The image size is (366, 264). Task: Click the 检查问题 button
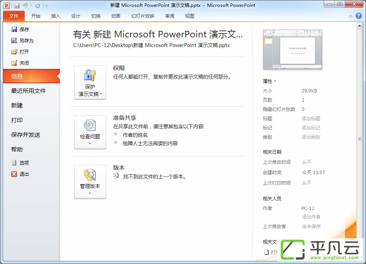[x=90, y=132]
